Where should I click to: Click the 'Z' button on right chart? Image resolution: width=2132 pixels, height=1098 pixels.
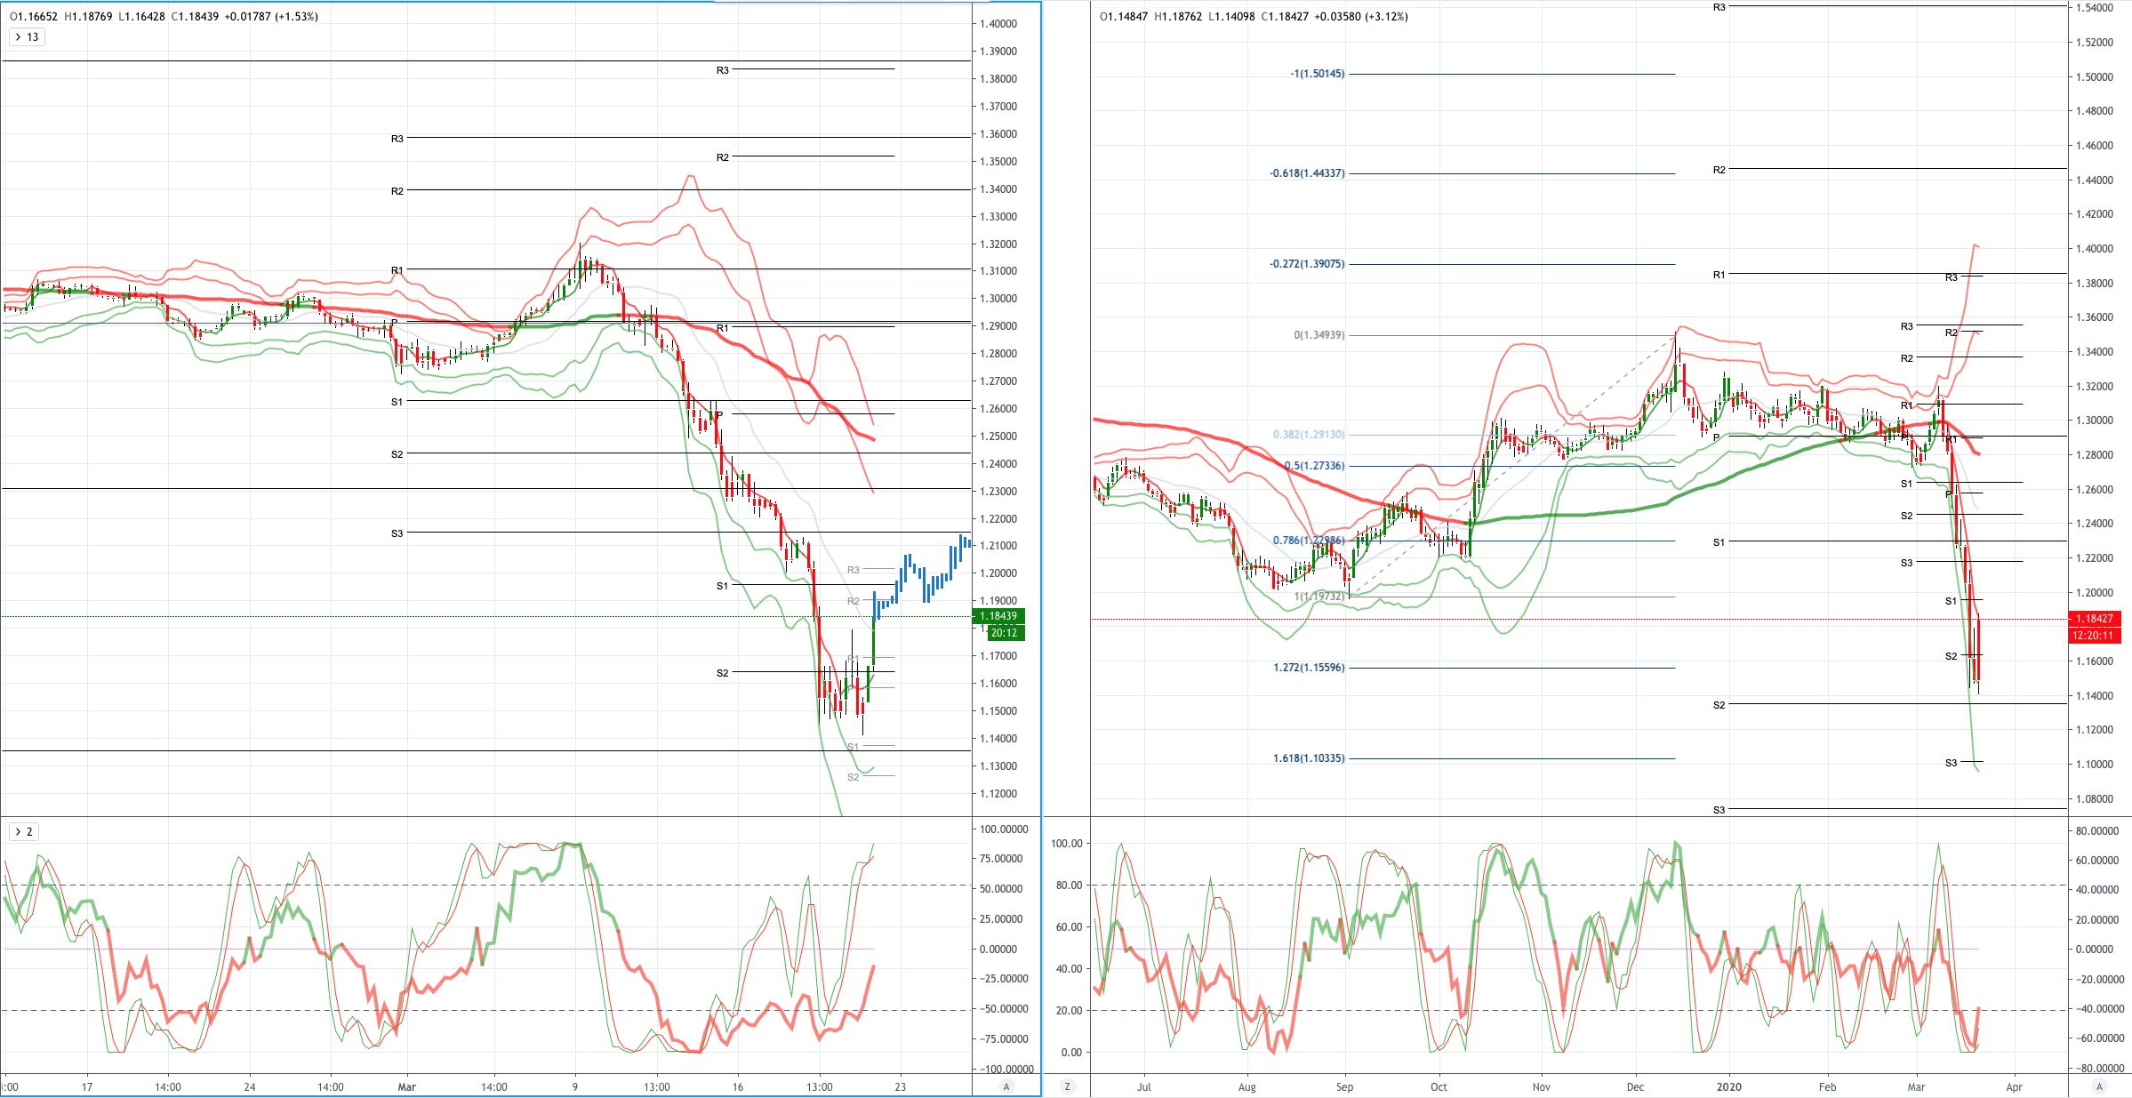[x=1067, y=1086]
